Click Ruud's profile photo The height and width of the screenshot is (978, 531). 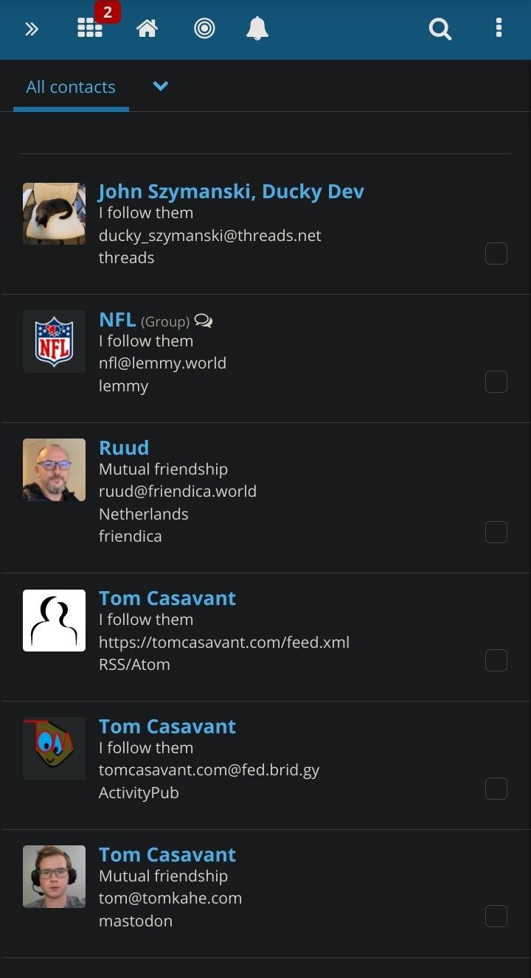54,470
